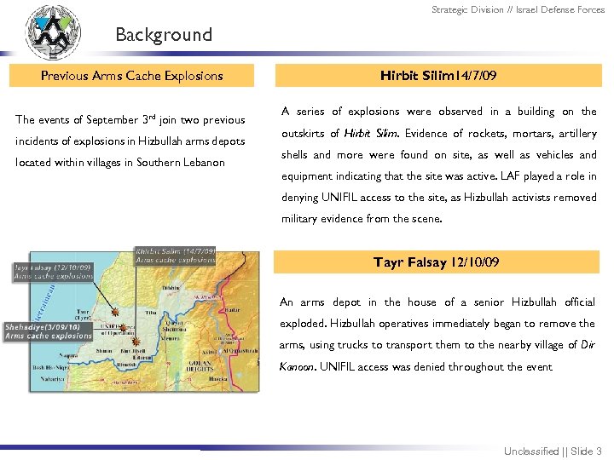Click 'GOLAN HEIGHTS' label on the map

(x=200, y=365)
